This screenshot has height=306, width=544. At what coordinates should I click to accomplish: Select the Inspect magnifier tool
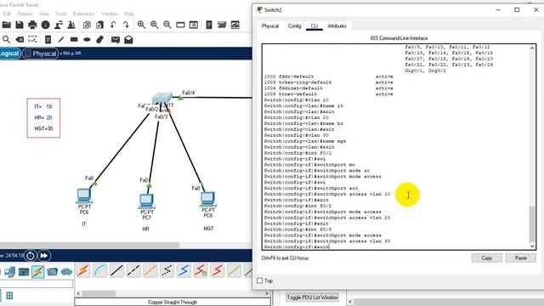[x=7, y=40]
